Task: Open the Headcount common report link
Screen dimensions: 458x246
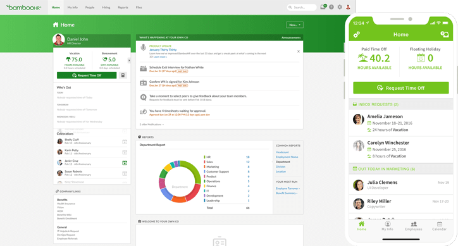Action: click(x=282, y=152)
